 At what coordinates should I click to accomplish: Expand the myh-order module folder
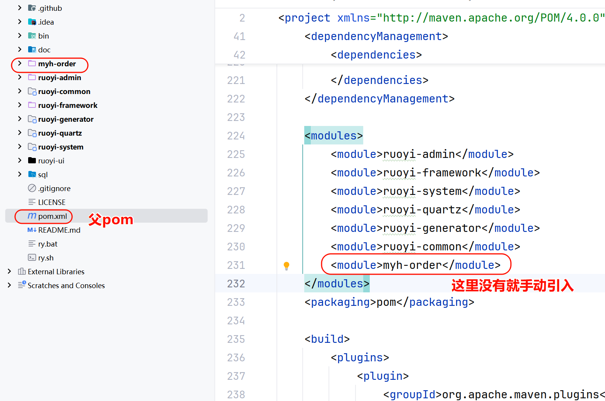pyautogui.click(x=20, y=64)
